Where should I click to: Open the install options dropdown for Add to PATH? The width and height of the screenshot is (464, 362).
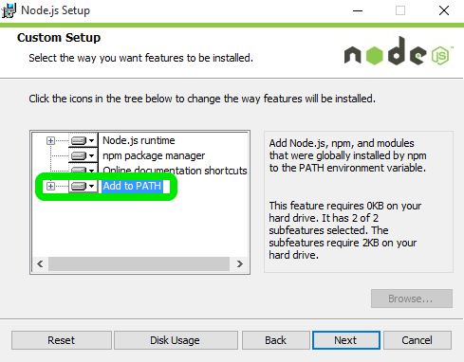tap(92, 186)
